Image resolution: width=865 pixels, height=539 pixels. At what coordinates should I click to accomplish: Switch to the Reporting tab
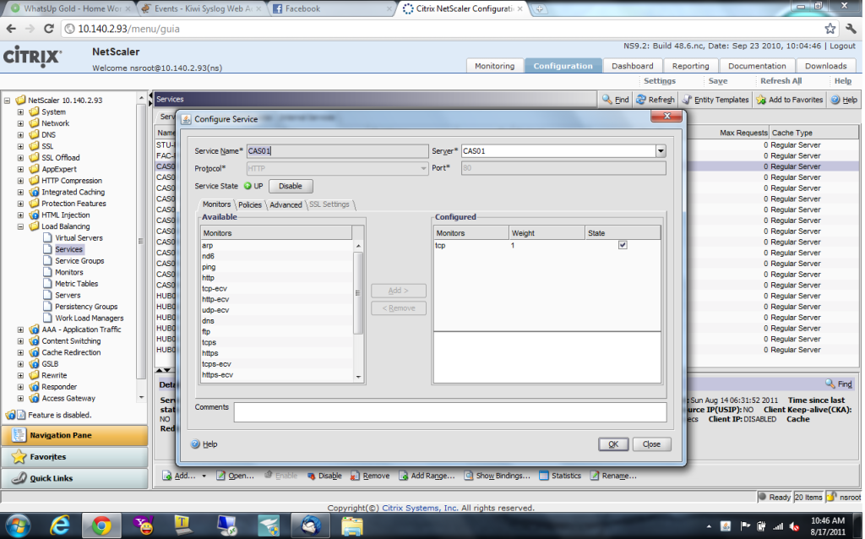[x=690, y=66]
